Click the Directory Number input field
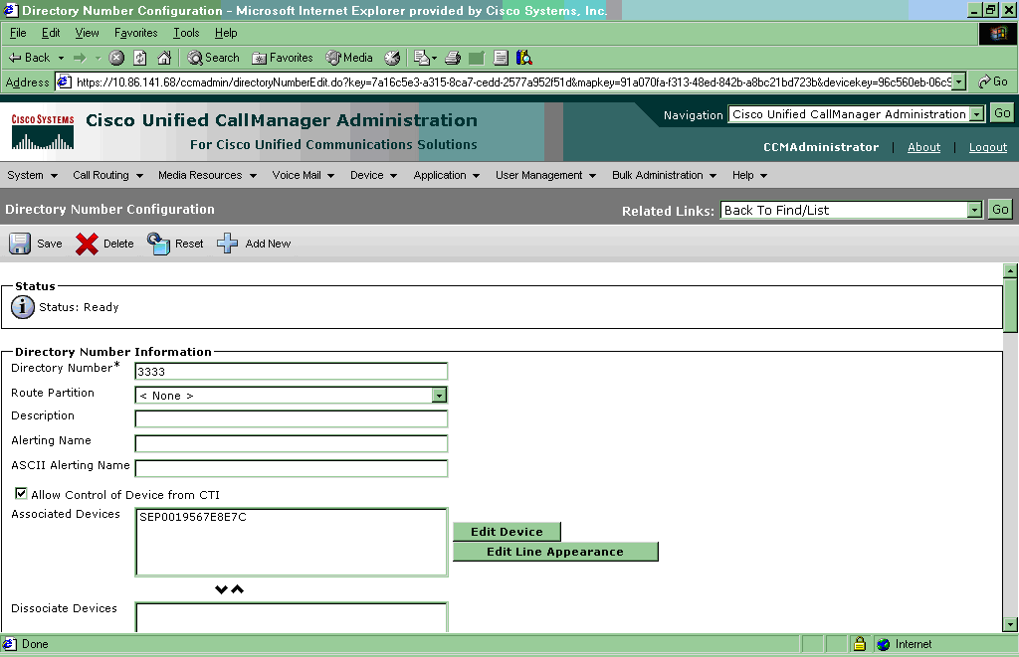The height and width of the screenshot is (657, 1019). [292, 372]
